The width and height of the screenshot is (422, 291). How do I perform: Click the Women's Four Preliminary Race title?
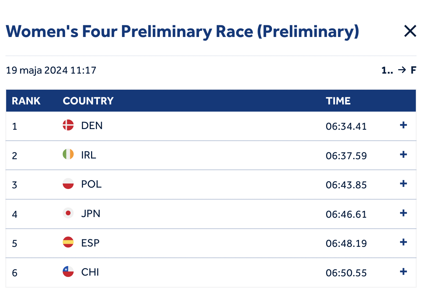click(x=182, y=32)
